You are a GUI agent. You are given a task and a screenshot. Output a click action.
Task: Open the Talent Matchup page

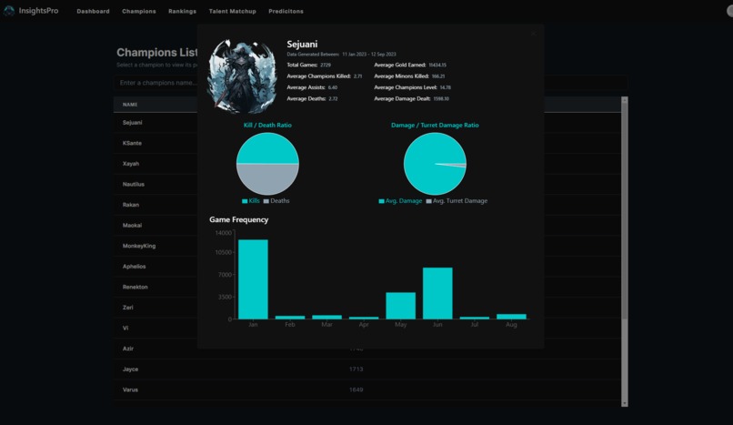(x=232, y=11)
